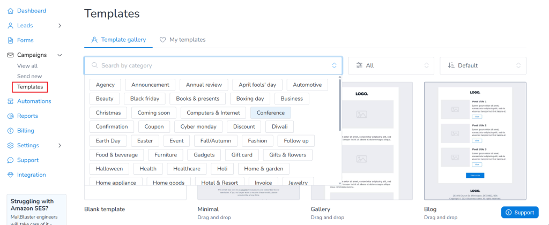Select the Follow up category
Screen dimensions: 549x225
(x=296, y=141)
